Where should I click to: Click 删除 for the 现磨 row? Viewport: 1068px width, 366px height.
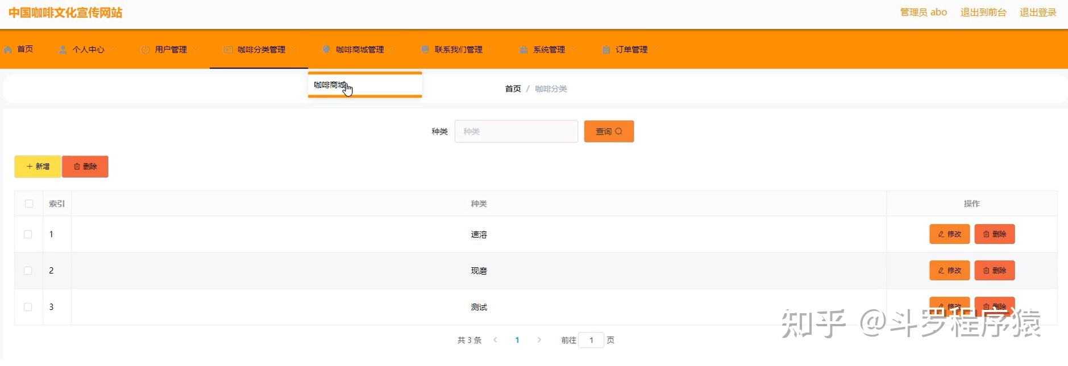click(995, 270)
